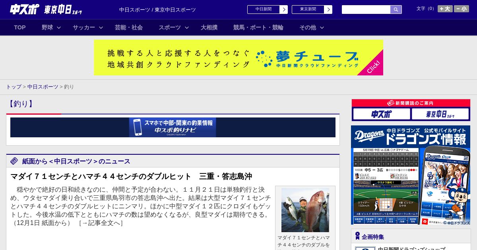Click the ［→記事全文へ］ link
Image resolution: width=477 pixels, height=250 pixels.
[101, 223]
